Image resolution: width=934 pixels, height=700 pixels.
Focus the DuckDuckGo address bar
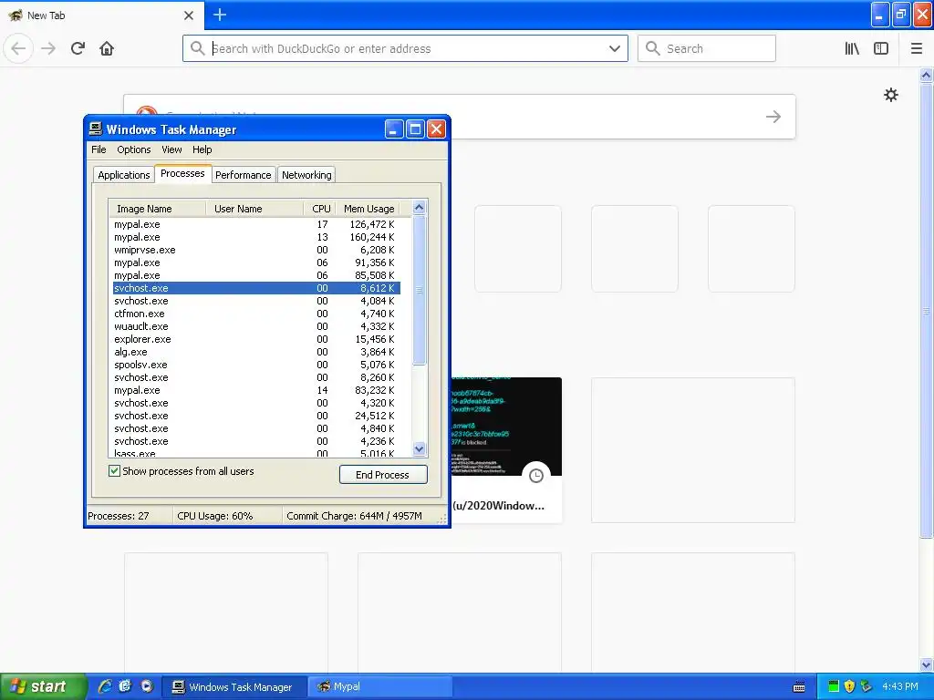[x=405, y=48]
